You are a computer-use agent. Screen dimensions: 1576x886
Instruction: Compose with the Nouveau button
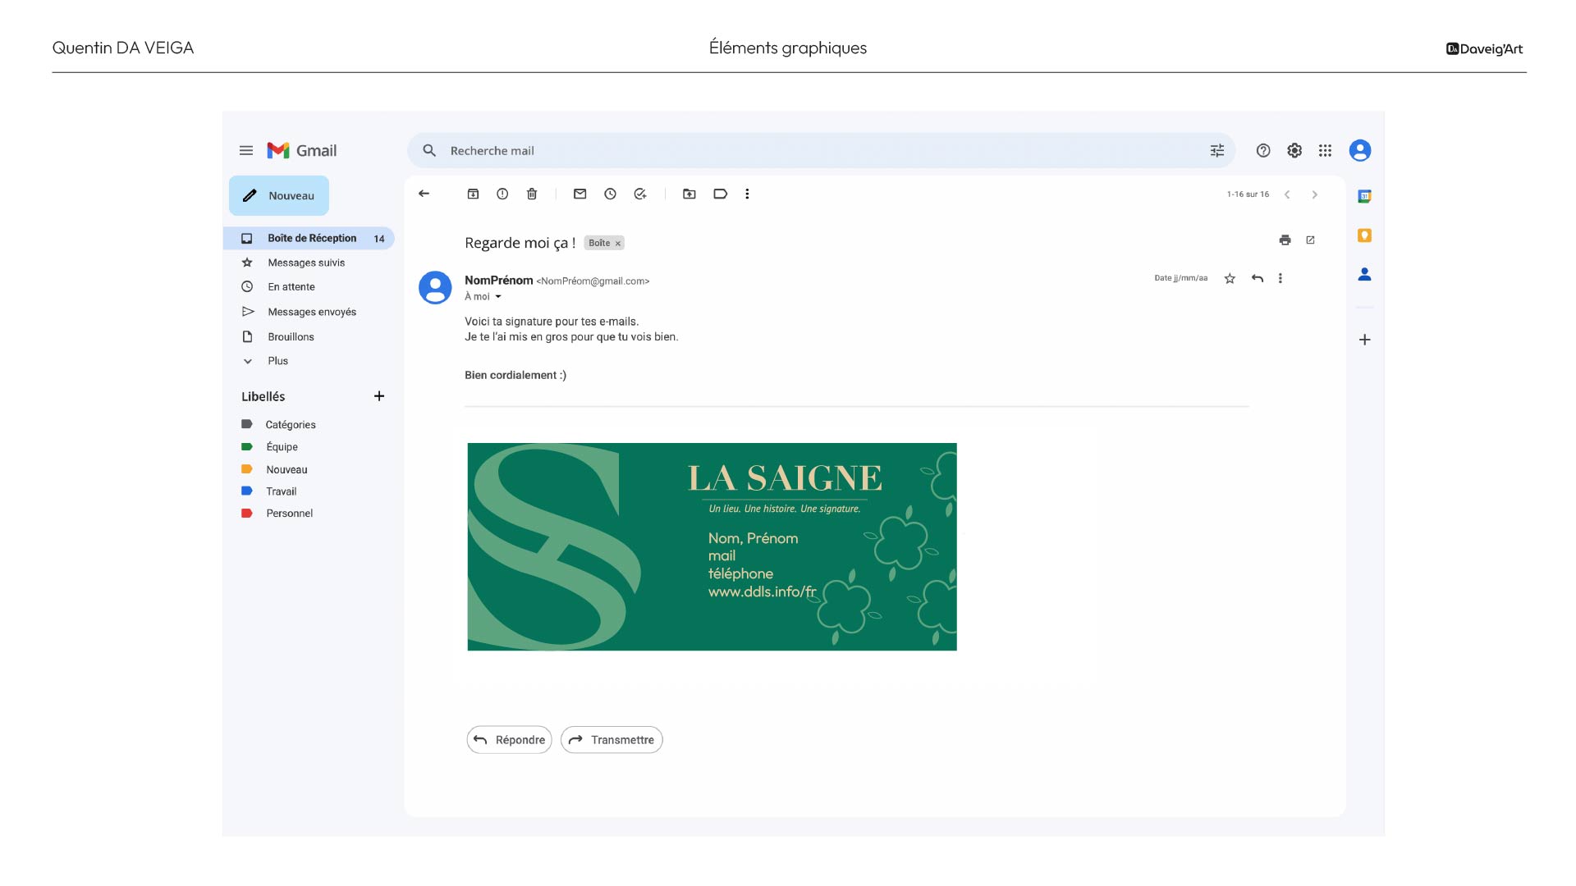tap(279, 195)
